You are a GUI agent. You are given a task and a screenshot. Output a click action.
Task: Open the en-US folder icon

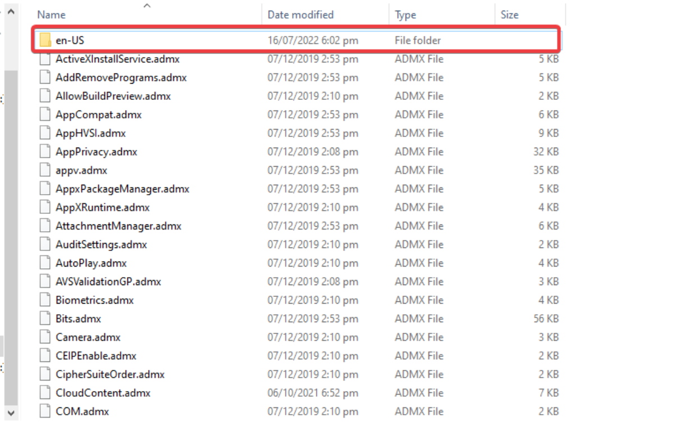(x=45, y=40)
